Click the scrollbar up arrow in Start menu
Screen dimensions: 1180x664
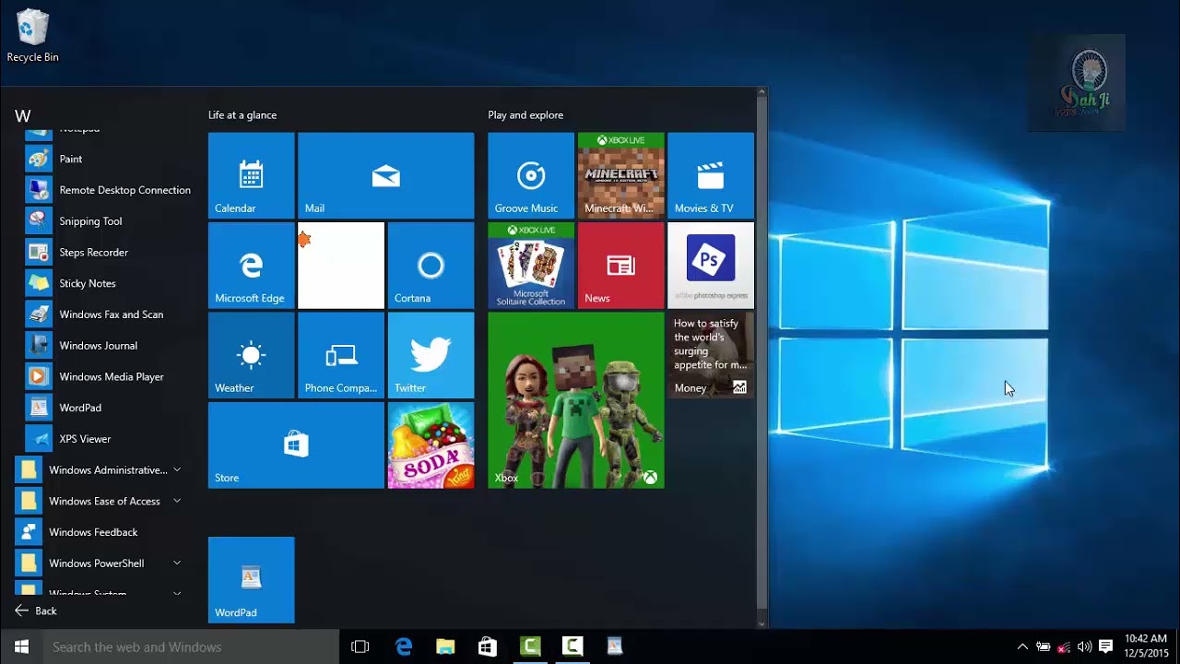coord(761,91)
